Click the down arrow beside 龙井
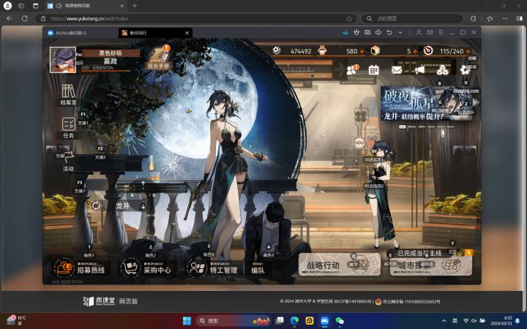The image size is (527, 329). click(x=143, y=206)
